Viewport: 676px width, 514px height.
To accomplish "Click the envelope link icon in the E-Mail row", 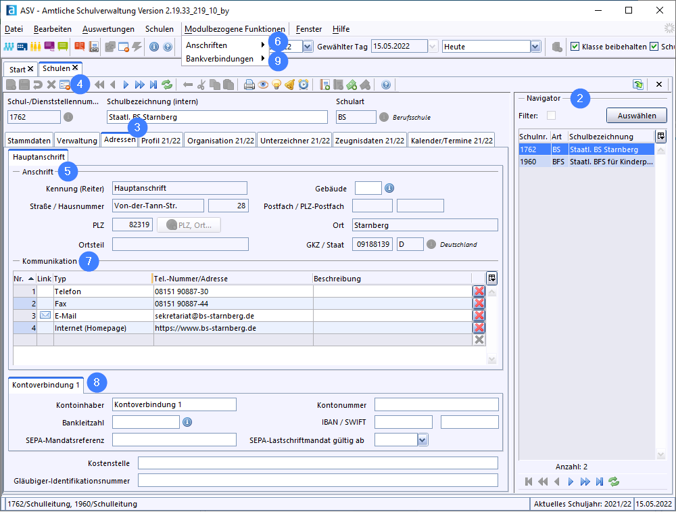I will [45, 315].
